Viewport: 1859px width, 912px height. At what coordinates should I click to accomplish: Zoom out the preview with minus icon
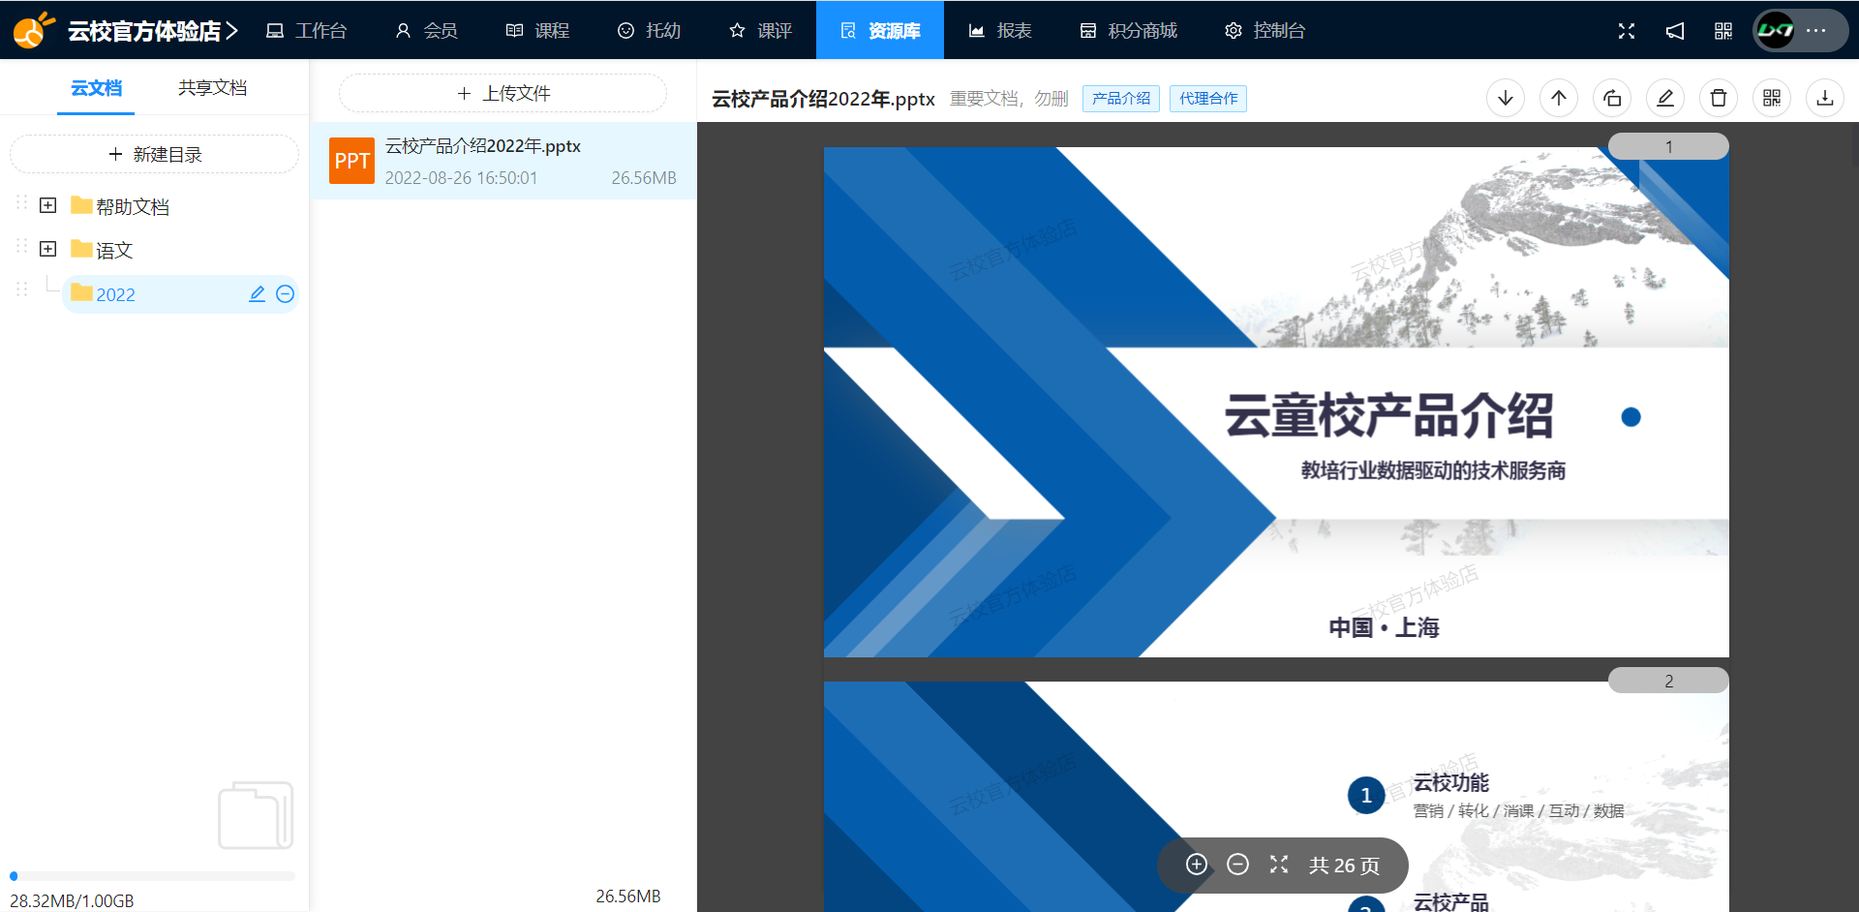click(1237, 865)
